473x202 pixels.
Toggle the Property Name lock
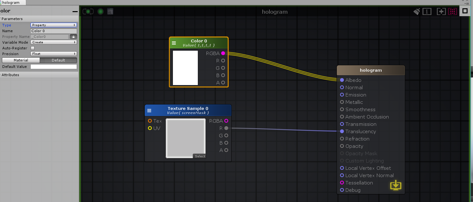click(x=74, y=37)
